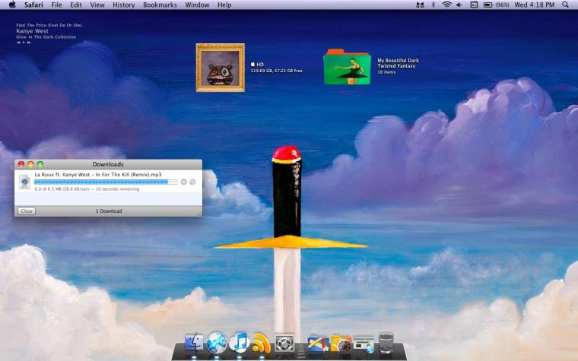Reveal the downloading mp3 in Finder via magnifier
The width and height of the screenshot is (578, 361).
pyautogui.click(x=192, y=182)
